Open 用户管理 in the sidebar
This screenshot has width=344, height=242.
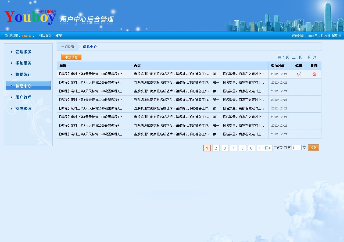[23, 97]
